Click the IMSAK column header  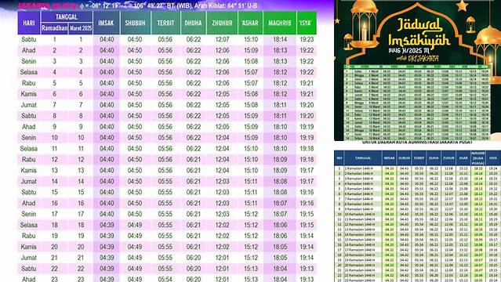click(x=107, y=23)
